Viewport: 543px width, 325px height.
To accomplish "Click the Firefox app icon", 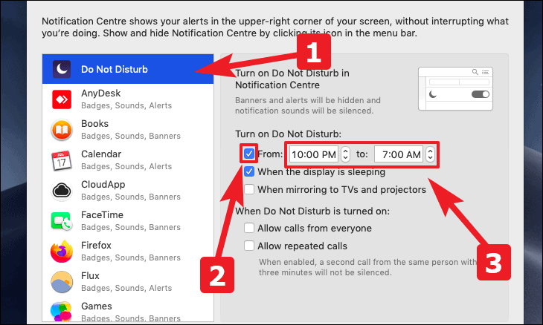I will point(62,252).
